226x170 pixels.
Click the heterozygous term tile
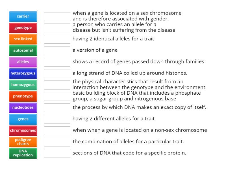tap(23, 73)
